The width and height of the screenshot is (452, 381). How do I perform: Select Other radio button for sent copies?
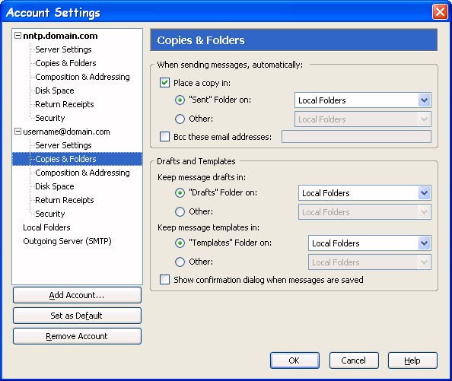(180, 119)
